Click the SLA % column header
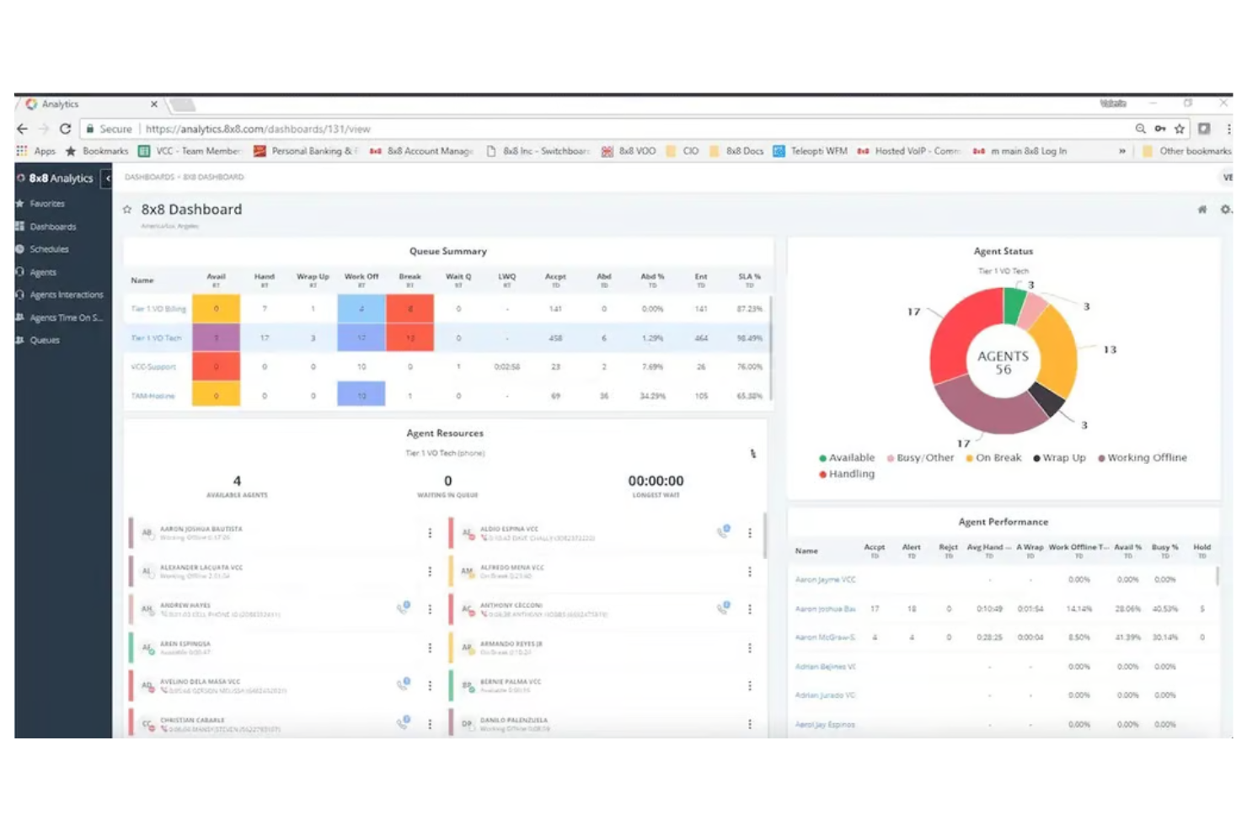The image size is (1247, 831). (750, 280)
